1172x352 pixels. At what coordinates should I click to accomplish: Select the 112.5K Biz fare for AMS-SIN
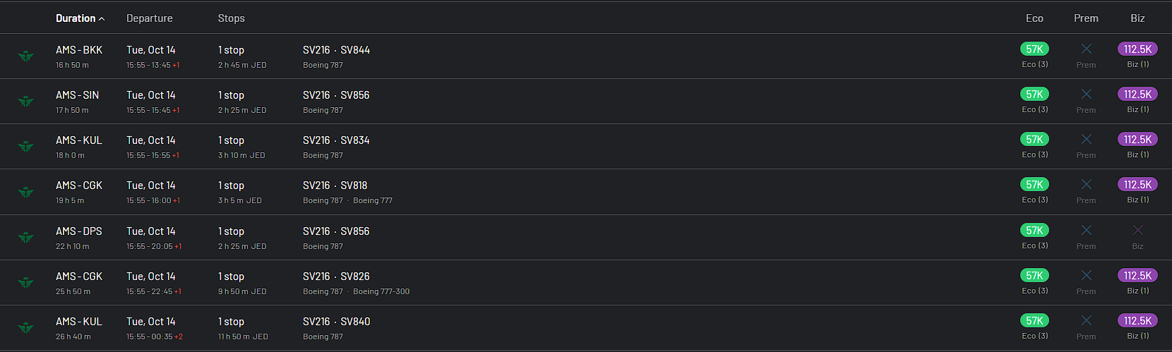[x=1137, y=95]
